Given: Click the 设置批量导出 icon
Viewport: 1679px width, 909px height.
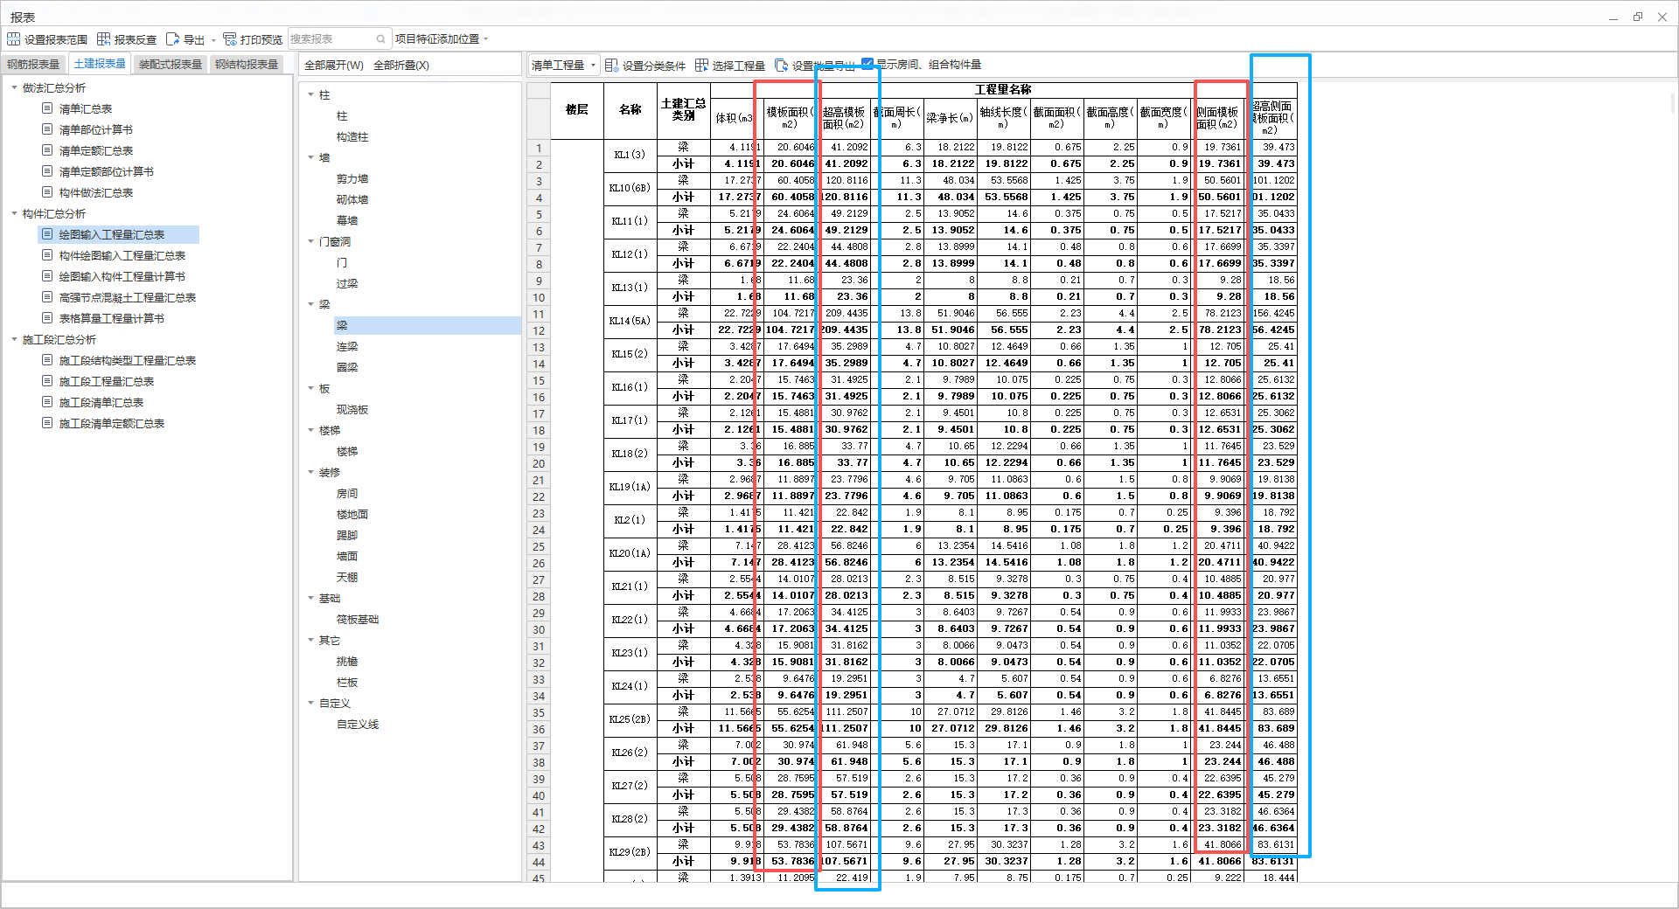Looking at the screenshot, I should pos(781,66).
